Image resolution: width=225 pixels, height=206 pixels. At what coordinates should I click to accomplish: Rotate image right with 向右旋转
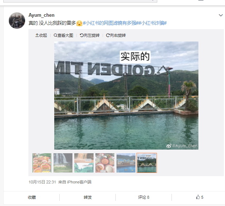pos(116,35)
